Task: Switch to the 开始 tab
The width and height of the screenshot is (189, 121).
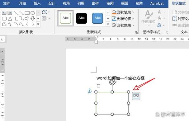Action: click(x=22, y=3)
